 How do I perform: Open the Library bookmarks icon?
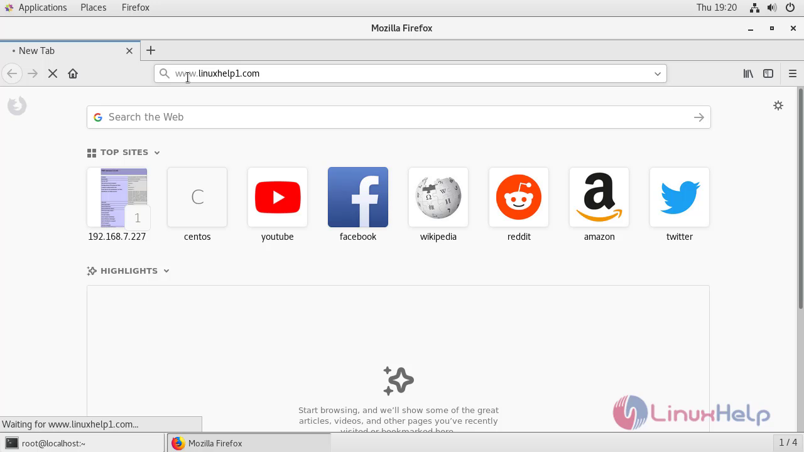coord(748,73)
